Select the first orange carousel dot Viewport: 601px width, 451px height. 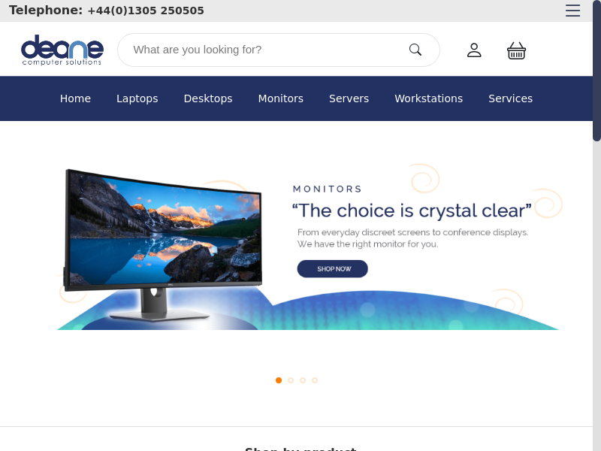[279, 380]
